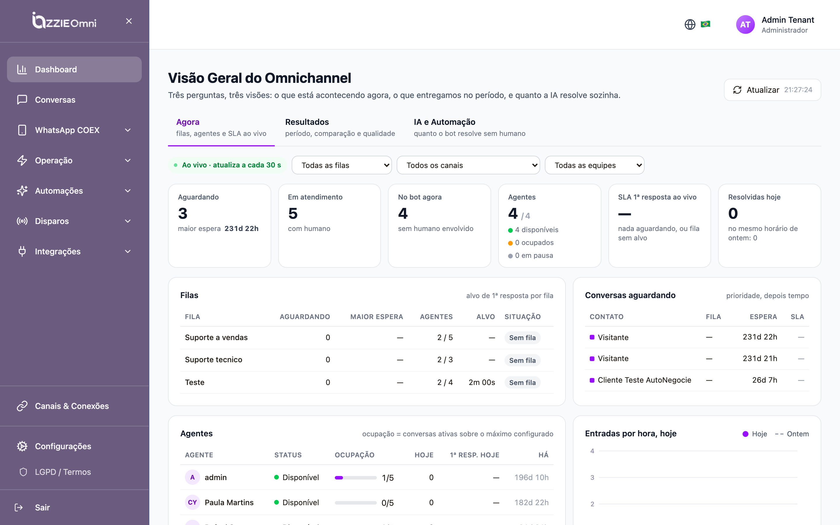Click the Ao vivo live status badge
Screen dimensions: 840x525
pos(228,165)
